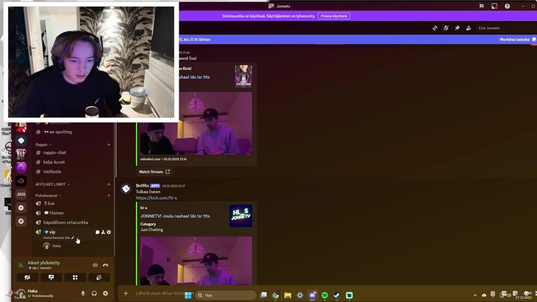Screen dimensions: 537x302
Task: Open the soundboard button
Action: [99, 277]
